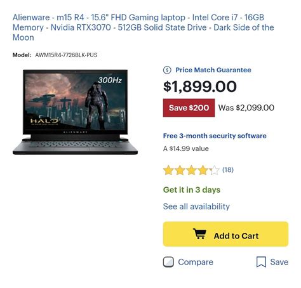Click the first yellow rating star
Screen dimensions: 301x288
[168, 170]
